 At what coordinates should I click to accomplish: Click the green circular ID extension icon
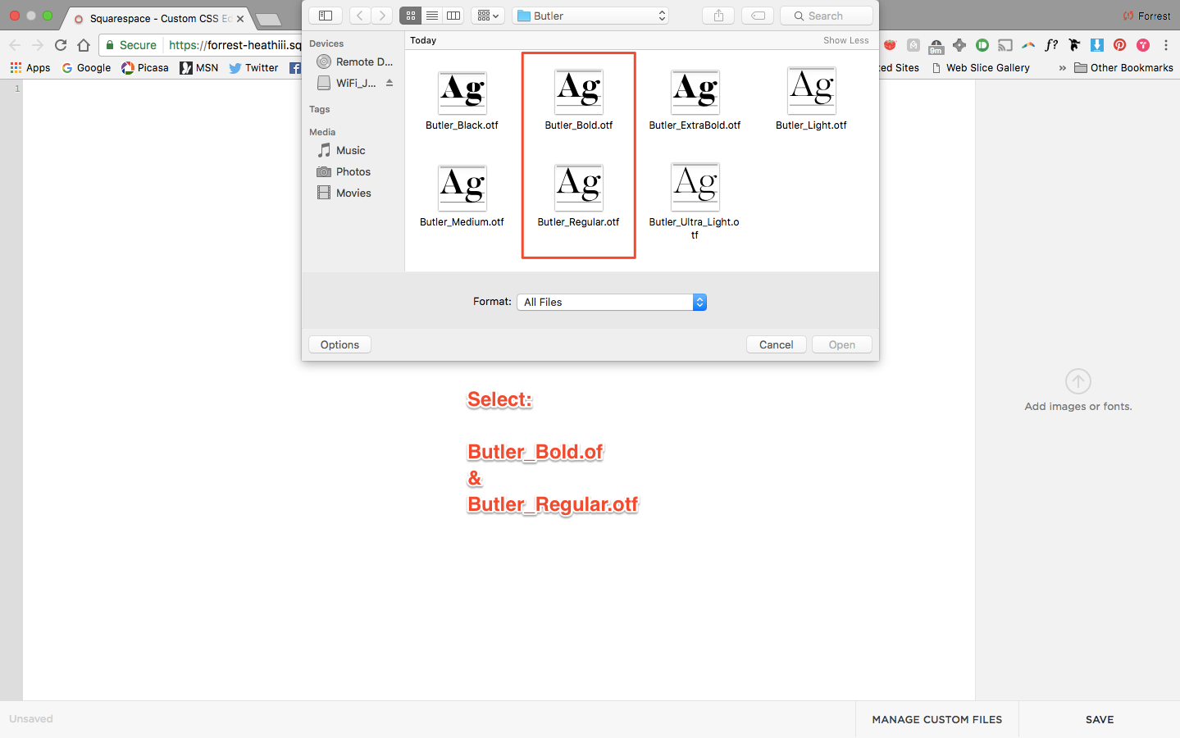click(x=982, y=45)
